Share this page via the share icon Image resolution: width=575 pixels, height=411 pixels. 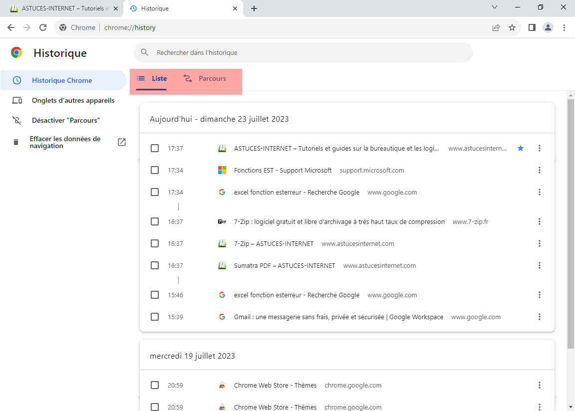coord(496,27)
